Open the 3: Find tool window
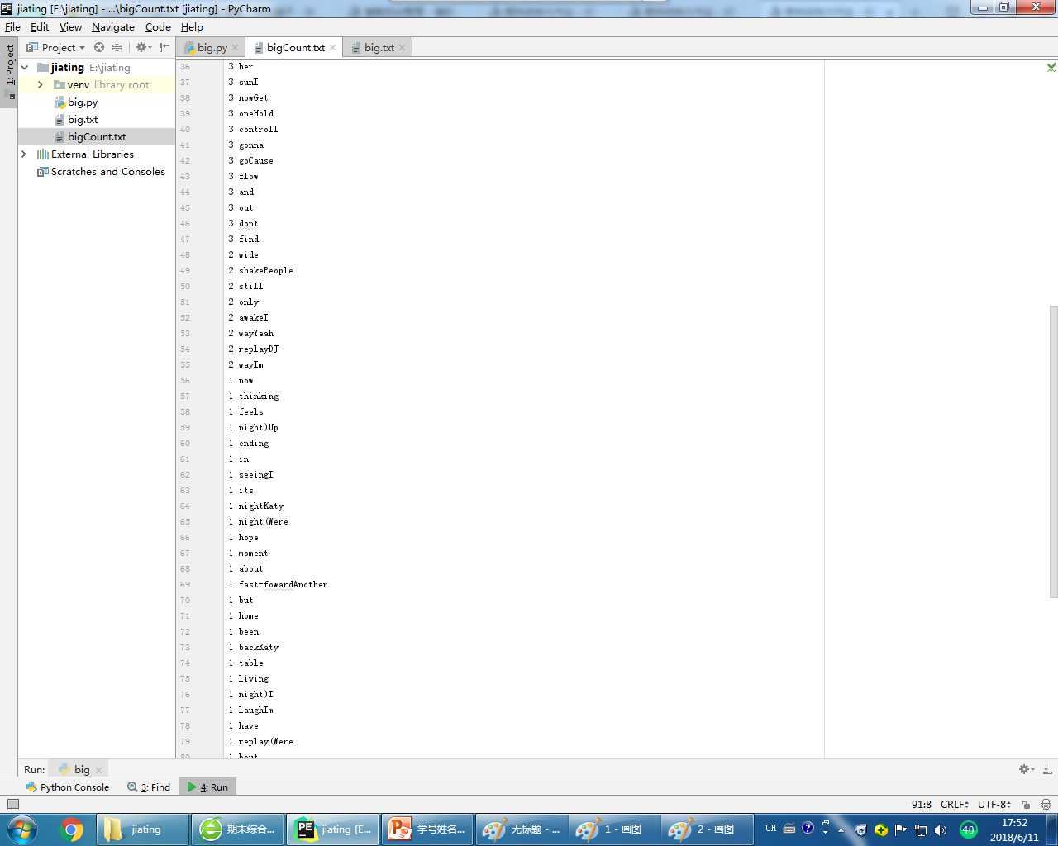This screenshot has width=1058, height=846. (x=149, y=787)
